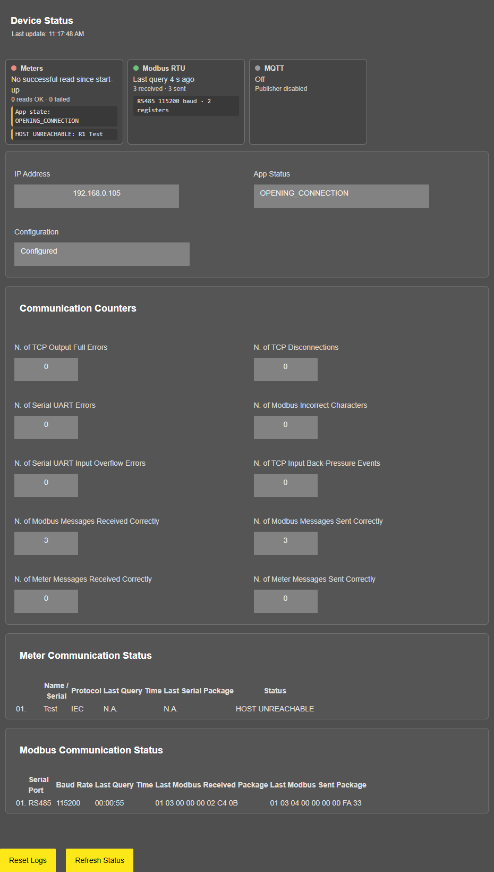Click sent package '01 03 04 00 00 00 00 FA 33'
This screenshot has height=872, width=494.
pos(316,803)
